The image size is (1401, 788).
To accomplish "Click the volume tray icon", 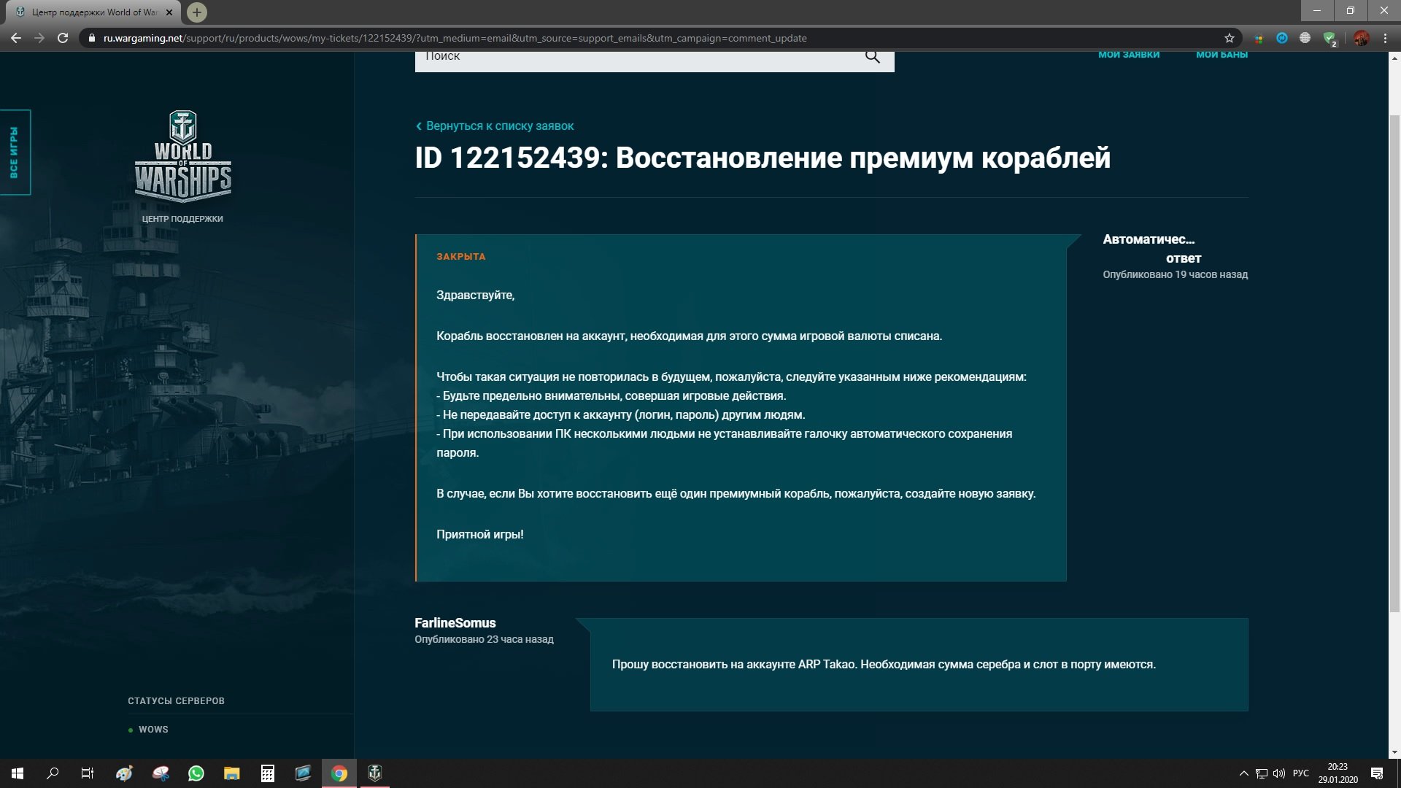I will (1279, 773).
